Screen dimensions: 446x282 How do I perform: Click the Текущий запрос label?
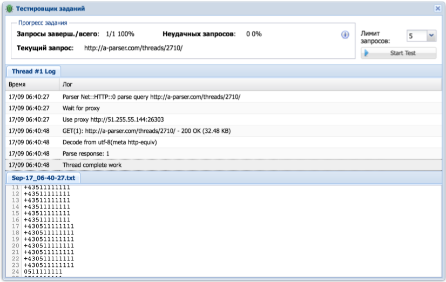tap(45, 48)
